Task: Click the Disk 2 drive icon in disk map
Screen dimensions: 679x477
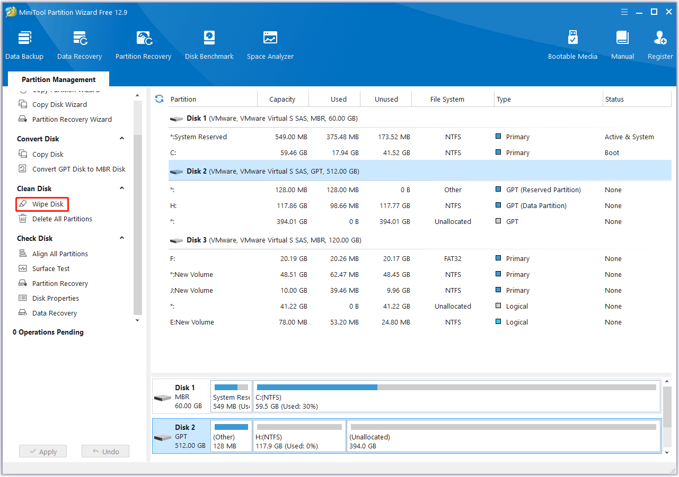Action: (163, 437)
